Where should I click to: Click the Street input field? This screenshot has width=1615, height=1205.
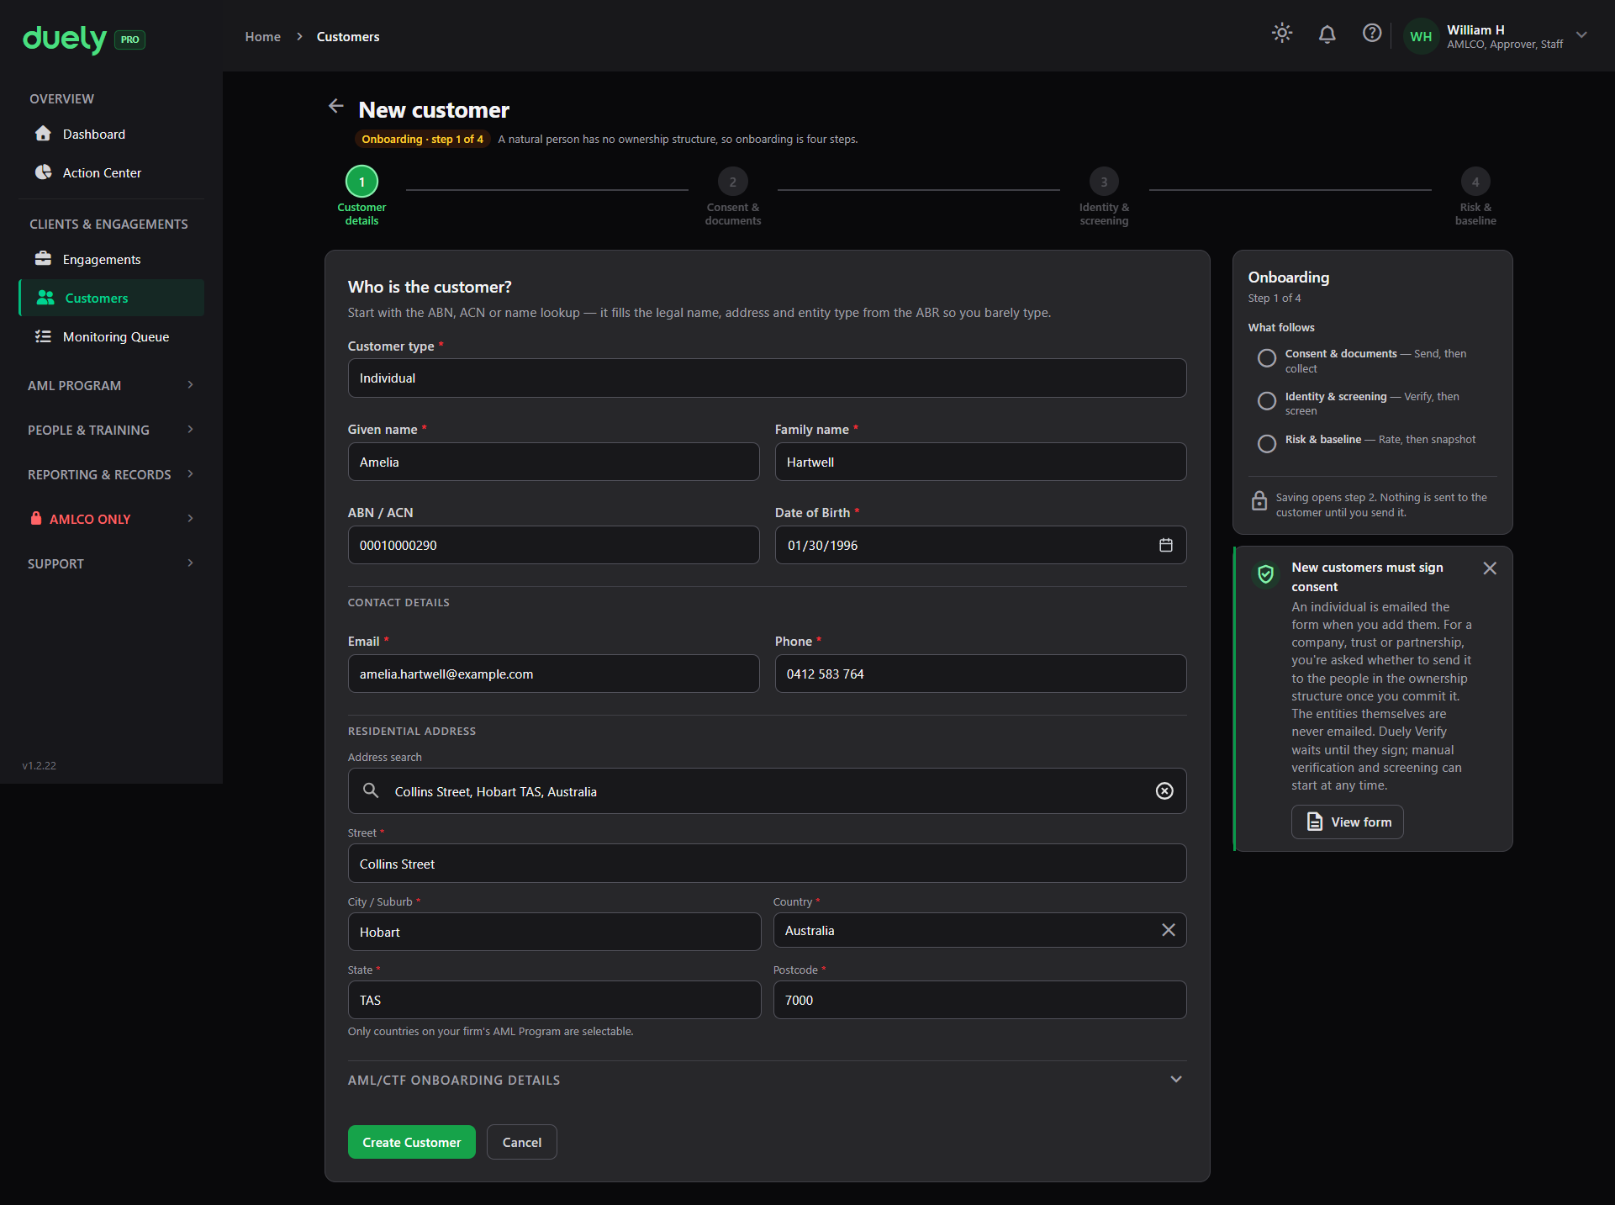[x=767, y=864]
